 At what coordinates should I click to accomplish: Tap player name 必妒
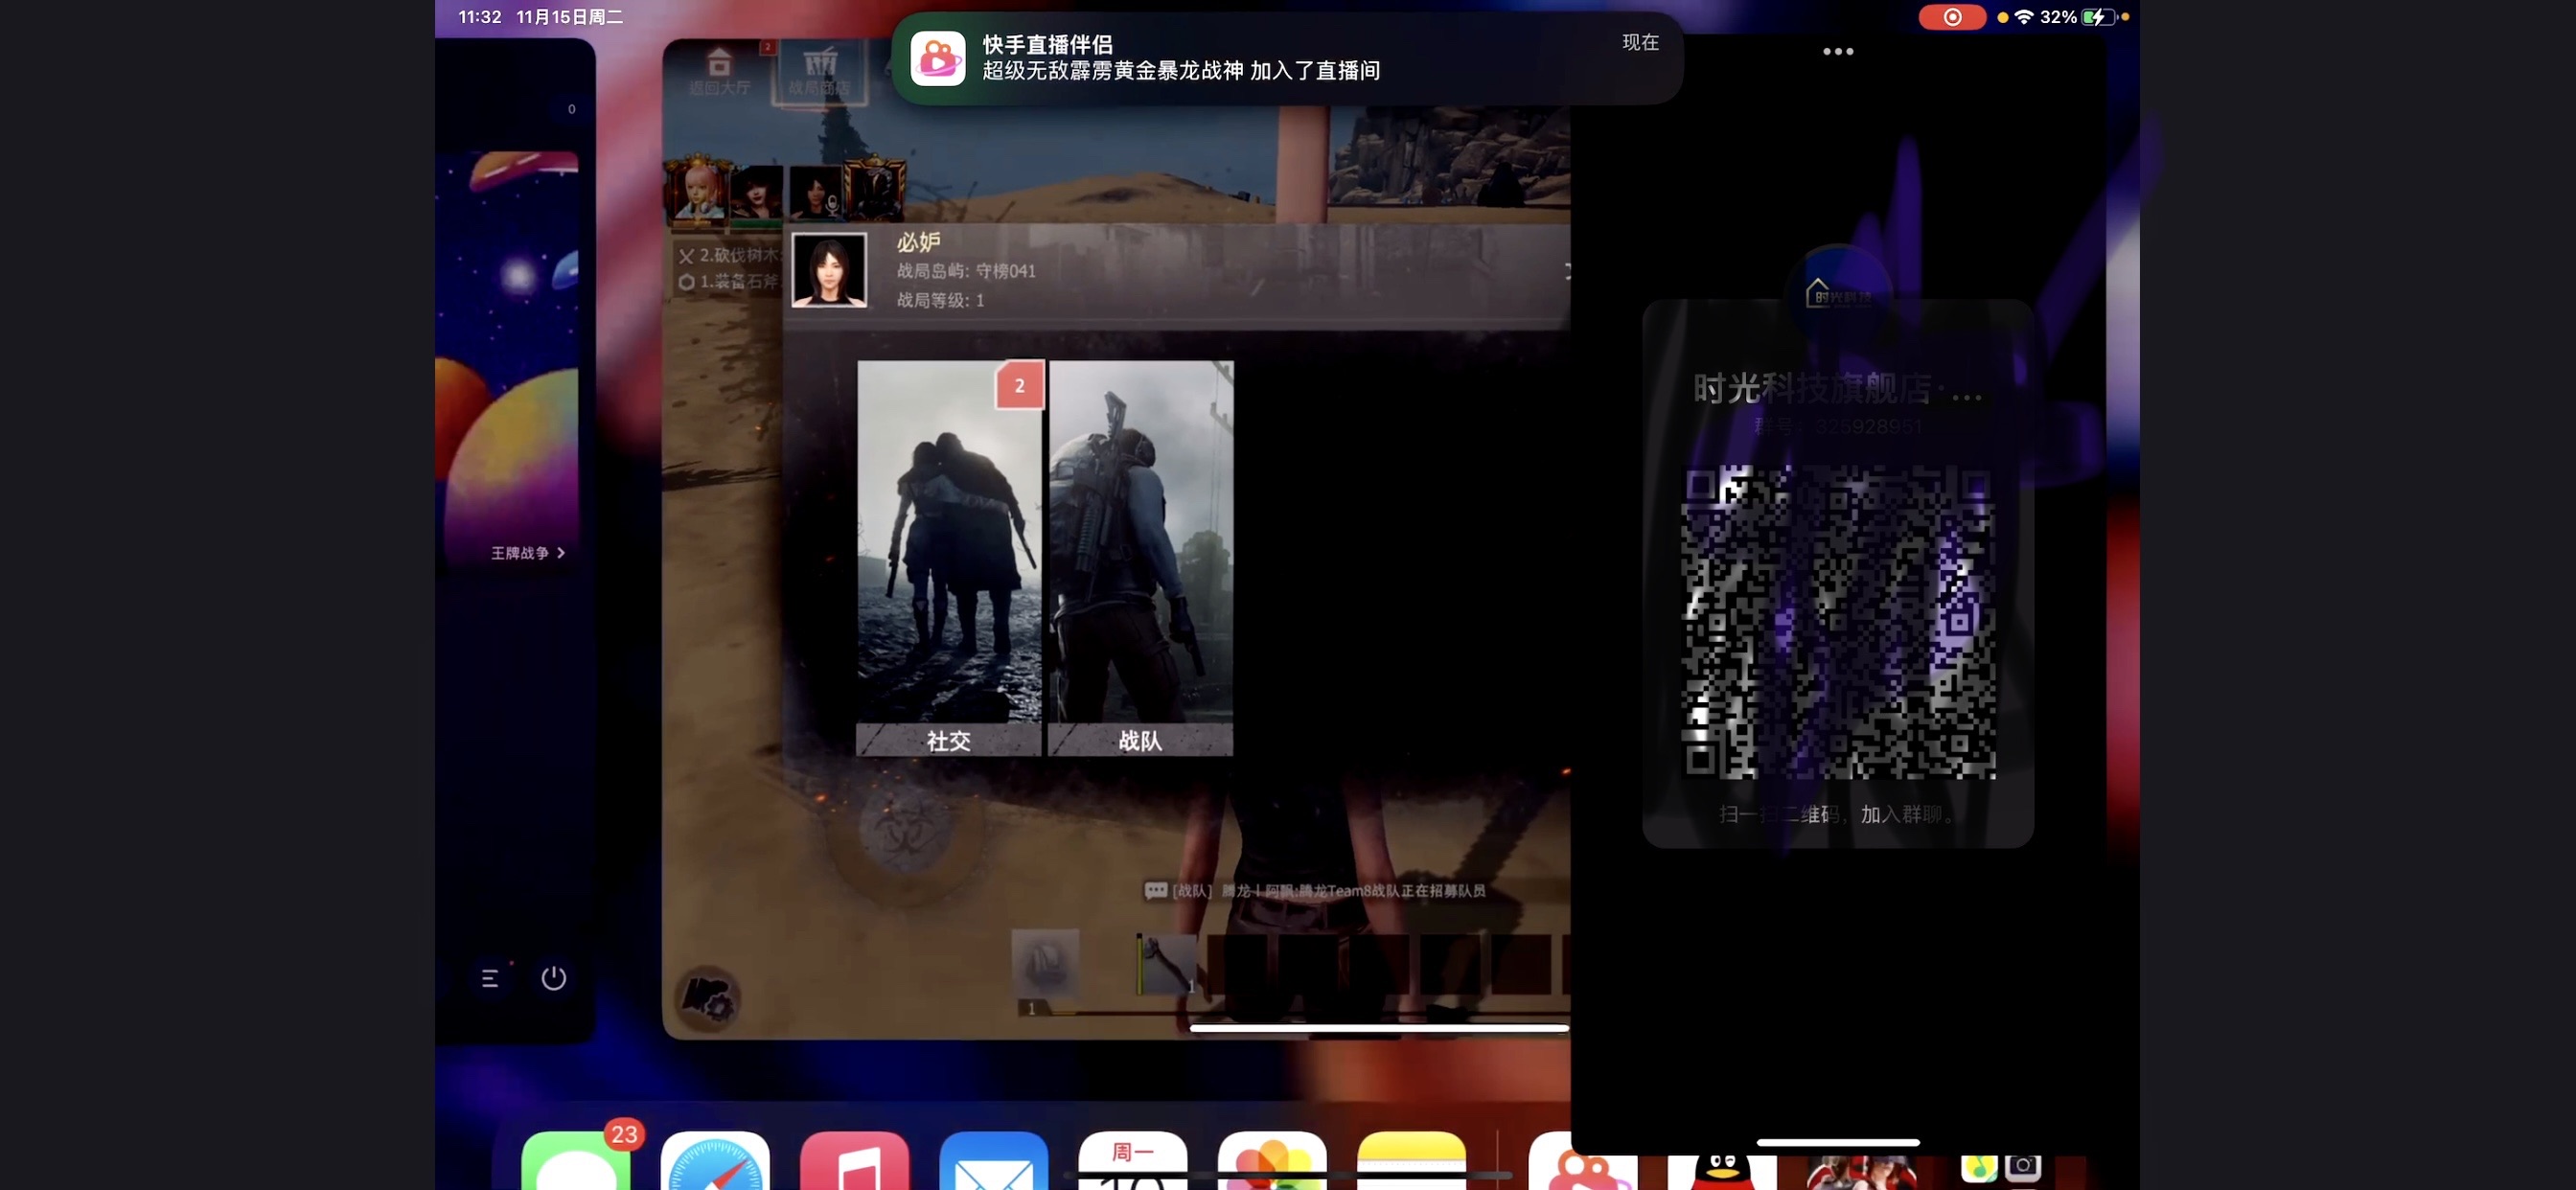(918, 242)
